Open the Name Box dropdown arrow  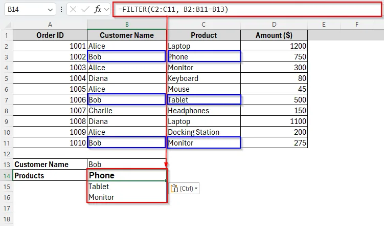[x=50, y=10]
